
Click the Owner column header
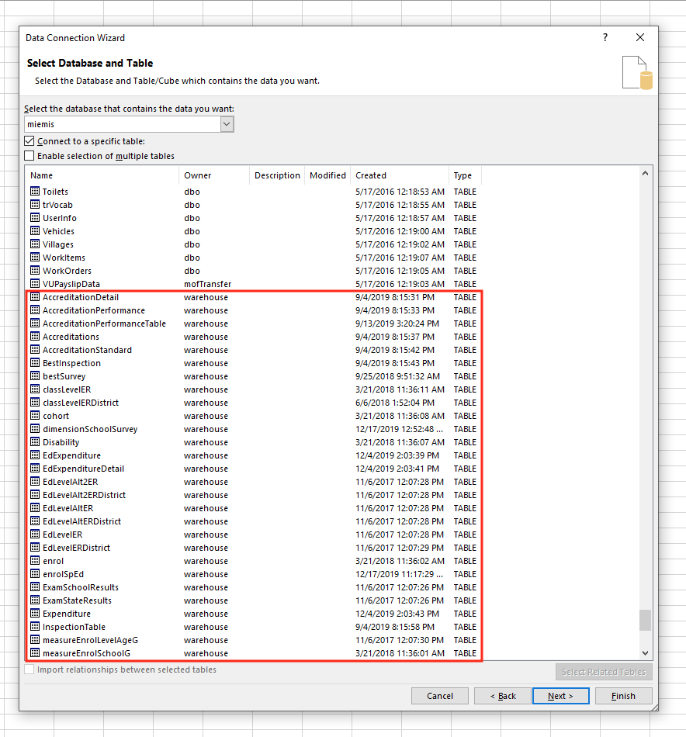click(x=213, y=175)
